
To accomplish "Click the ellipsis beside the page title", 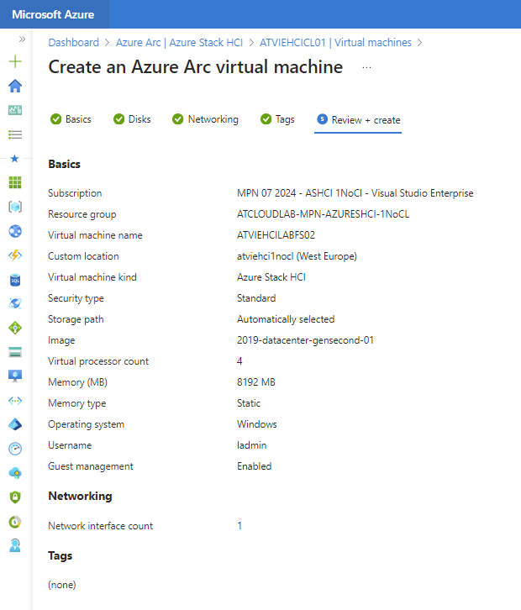I will coord(366,67).
